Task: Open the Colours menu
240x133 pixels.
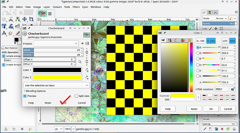Action: 57,7
